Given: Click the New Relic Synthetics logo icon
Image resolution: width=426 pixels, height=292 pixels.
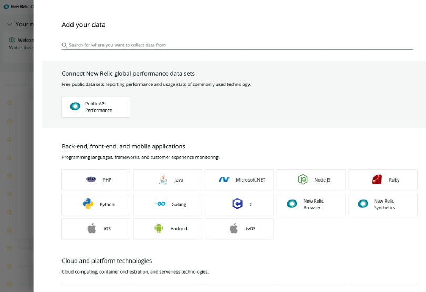Looking at the screenshot, I should point(363,204).
